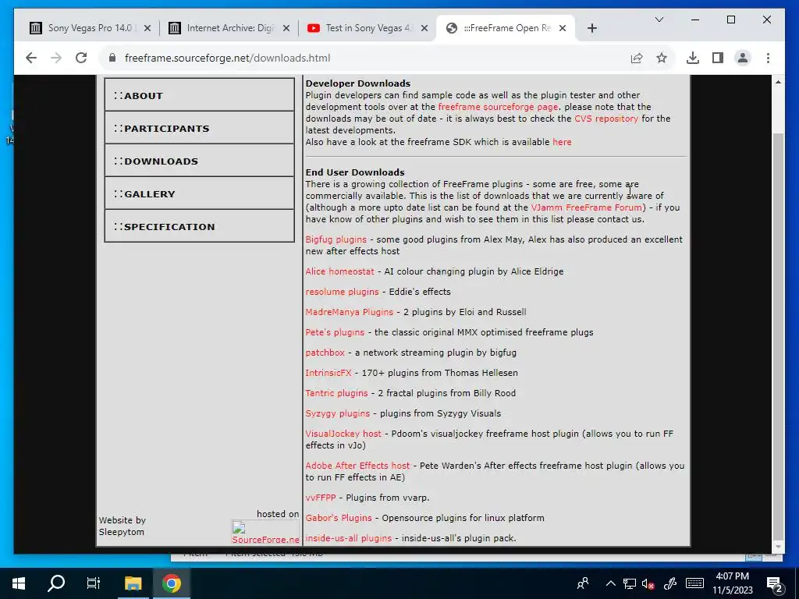
Task: Close the FreeFrame Open tab
Action: (563, 28)
